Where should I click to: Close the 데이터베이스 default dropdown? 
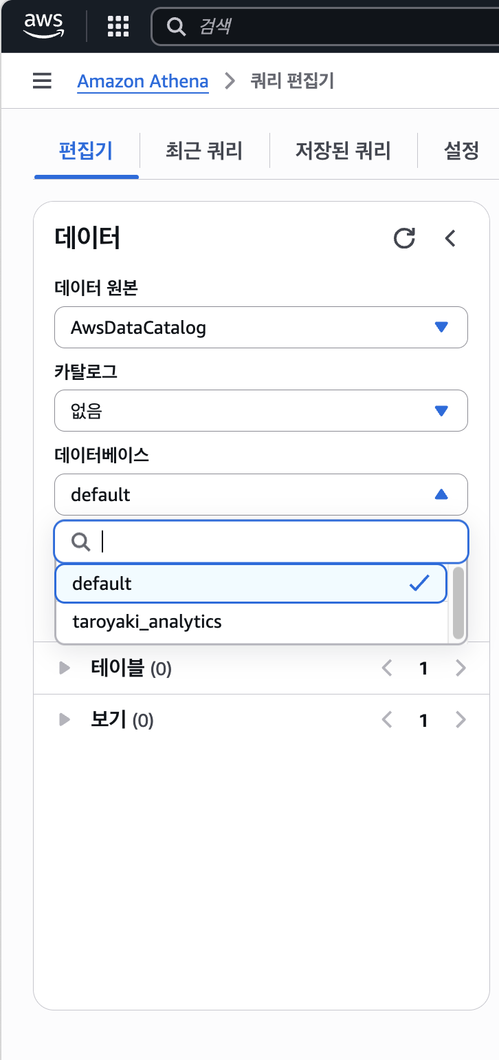coord(261,494)
